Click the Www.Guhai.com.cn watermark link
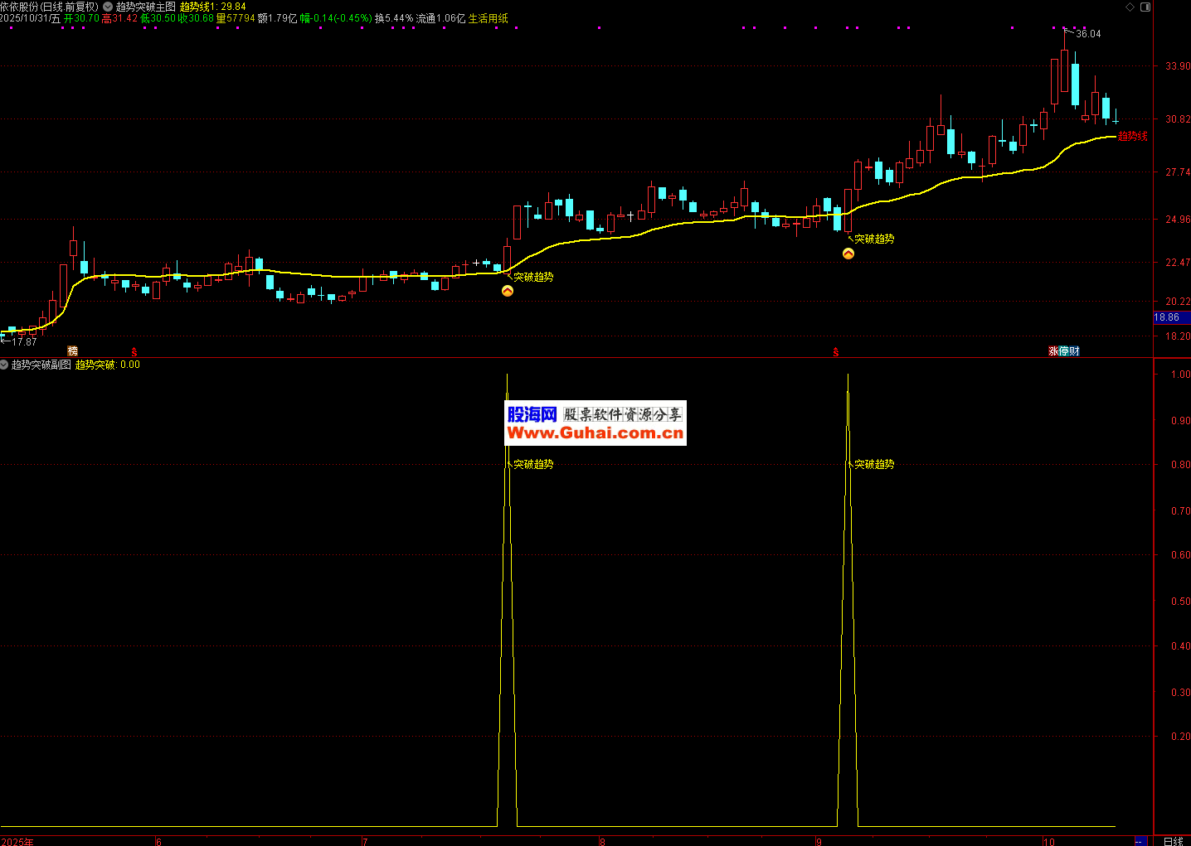1191x846 pixels. pyautogui.click(x=595, y=433)
